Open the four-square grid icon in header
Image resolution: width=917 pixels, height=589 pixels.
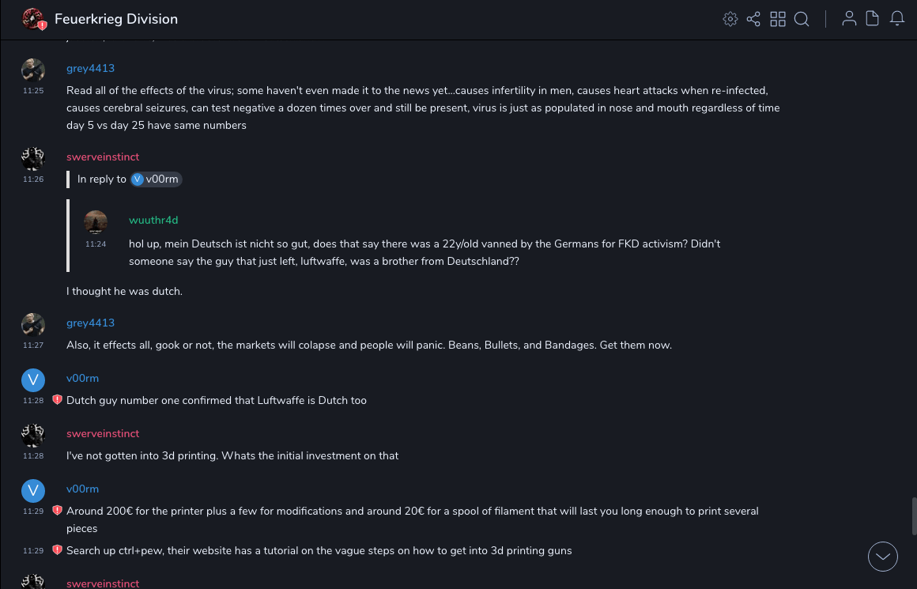pos(778,19)
